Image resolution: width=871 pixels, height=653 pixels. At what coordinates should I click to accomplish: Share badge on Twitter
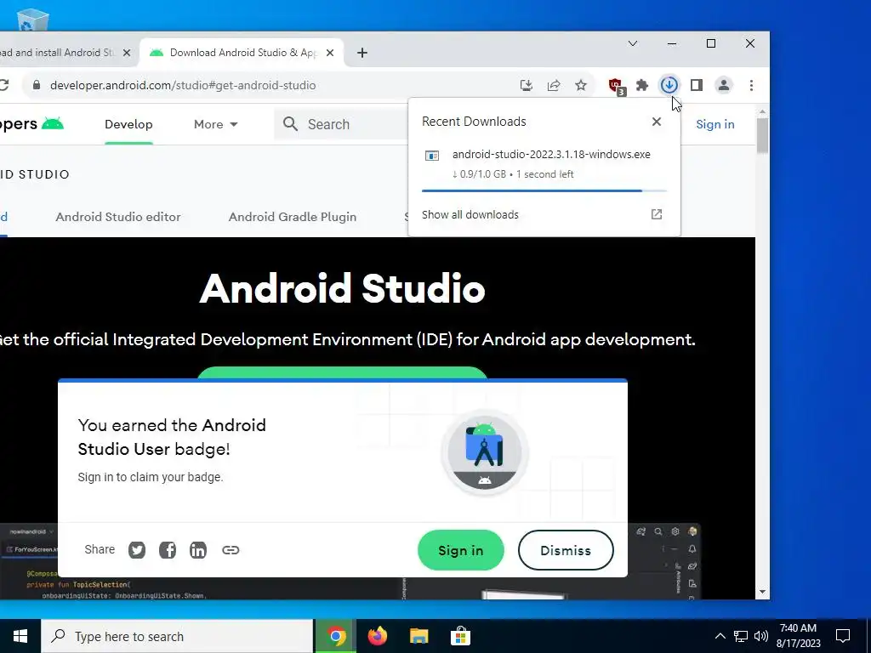coord(137,550)
